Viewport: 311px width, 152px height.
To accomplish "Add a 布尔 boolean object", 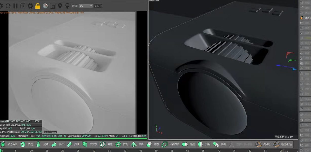I will click(x=153, y=144).
